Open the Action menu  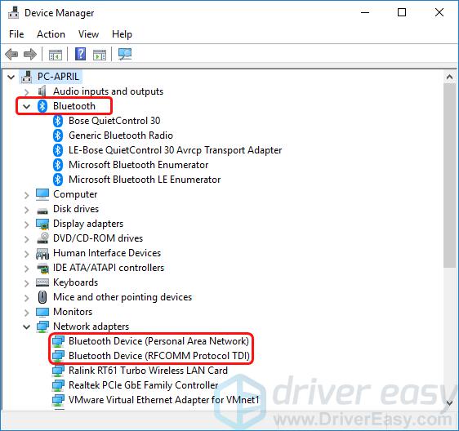tap(51, 34)
